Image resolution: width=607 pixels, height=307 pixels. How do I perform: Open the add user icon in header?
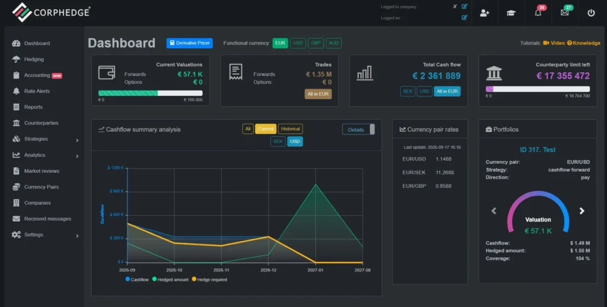[x=484, y=13]
